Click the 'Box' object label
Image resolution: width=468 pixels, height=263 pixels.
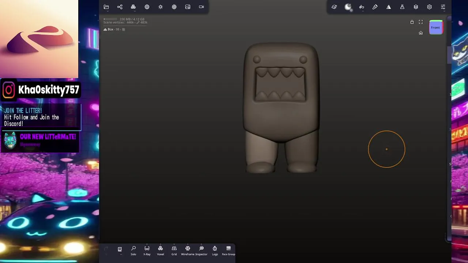110,29
